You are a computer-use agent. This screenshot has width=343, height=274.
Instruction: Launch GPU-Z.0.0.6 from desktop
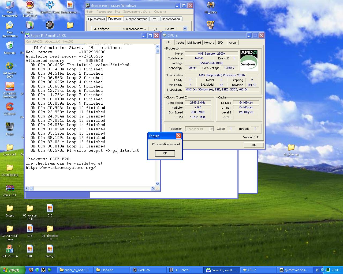tap(10, 251)
